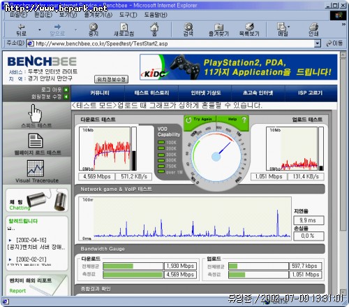Switch to the 커뮤니티 tab
This screenshot has height=307, width=349.
click(100, 93)
